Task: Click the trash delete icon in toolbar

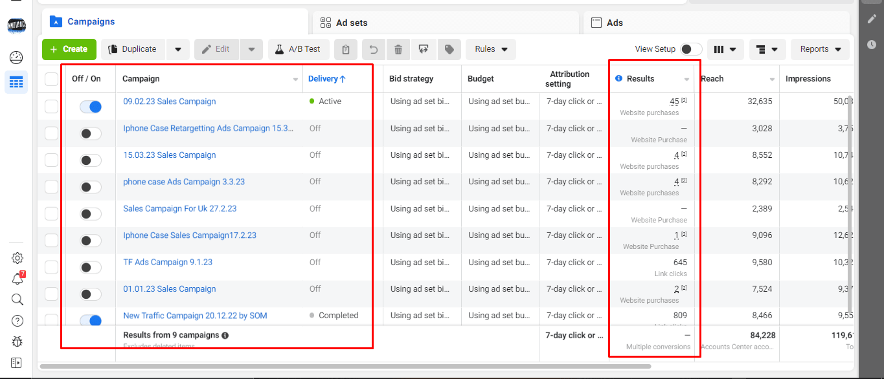Action: coord(398,49)
